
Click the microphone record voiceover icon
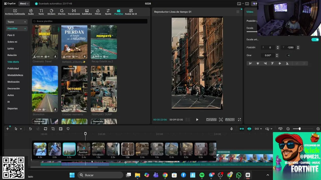(232, 129)
